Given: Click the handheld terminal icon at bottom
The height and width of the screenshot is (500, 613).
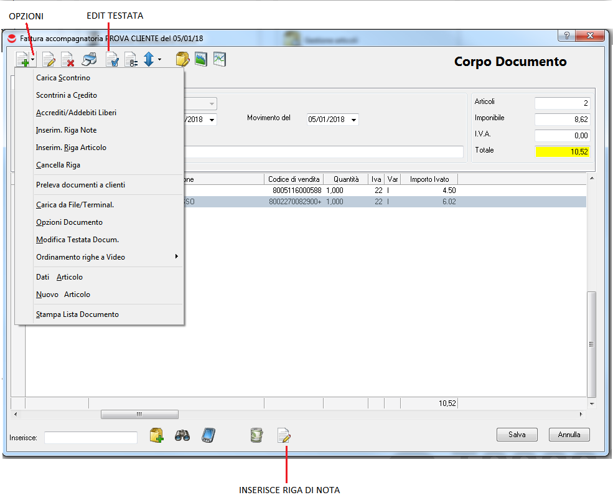Looking at the screenshot, I should [208, 436].
